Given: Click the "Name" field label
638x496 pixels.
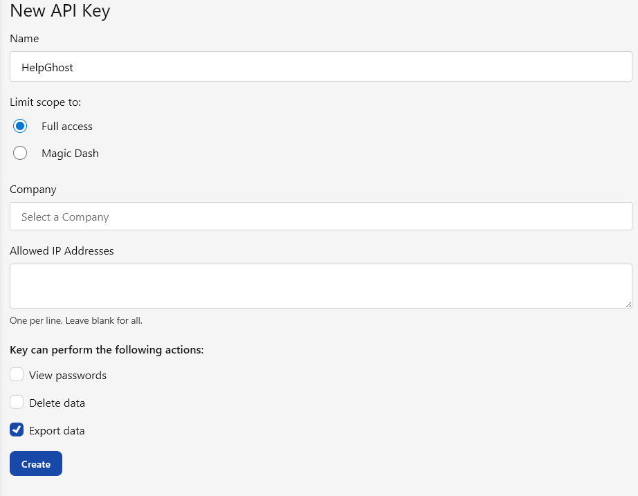Looking at the screenshot, I should [24, 39].
